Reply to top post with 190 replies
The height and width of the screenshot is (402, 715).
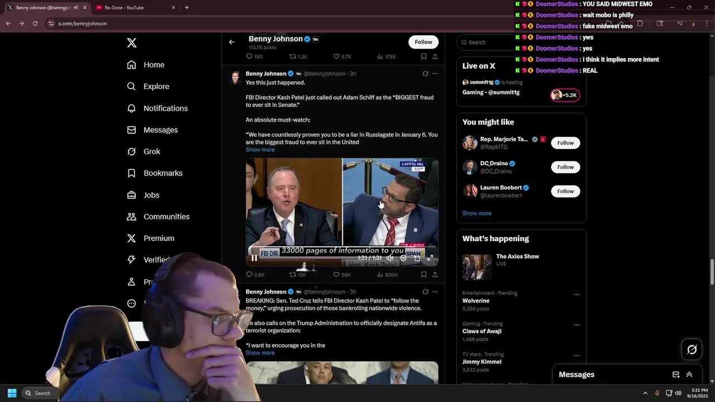254,56
